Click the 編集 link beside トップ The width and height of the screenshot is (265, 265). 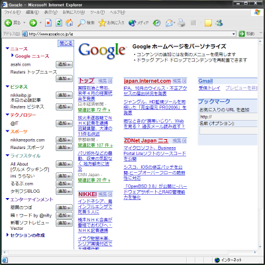[x=103, y=81]
